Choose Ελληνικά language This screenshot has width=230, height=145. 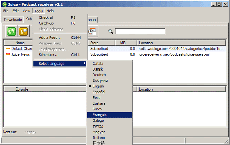(x=110, y=81)
